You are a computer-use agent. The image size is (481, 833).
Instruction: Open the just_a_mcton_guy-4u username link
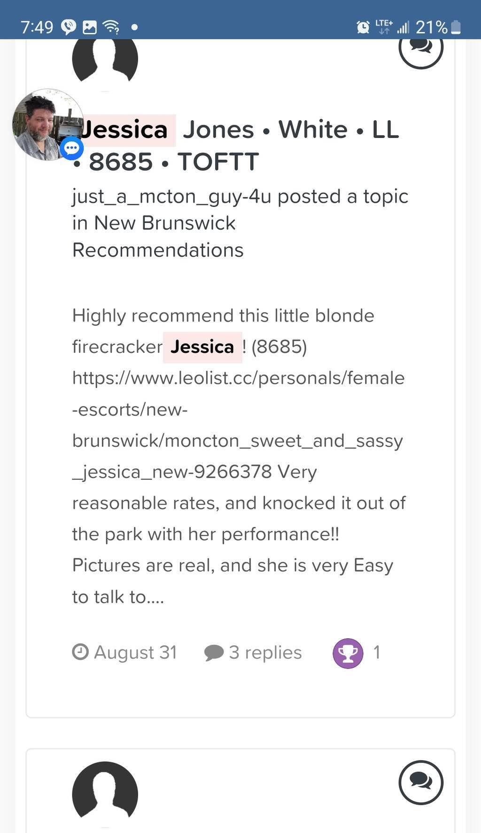coord(171,196)
